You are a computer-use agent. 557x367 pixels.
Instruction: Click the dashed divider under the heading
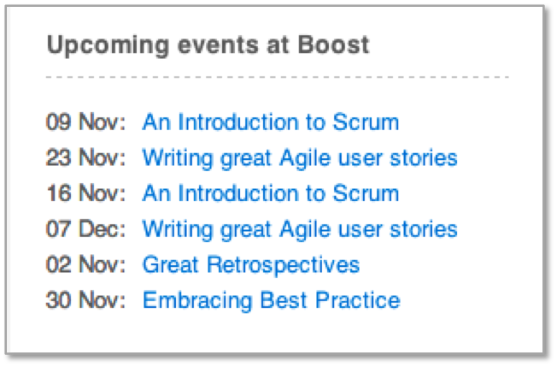click(x=278, y=77)
